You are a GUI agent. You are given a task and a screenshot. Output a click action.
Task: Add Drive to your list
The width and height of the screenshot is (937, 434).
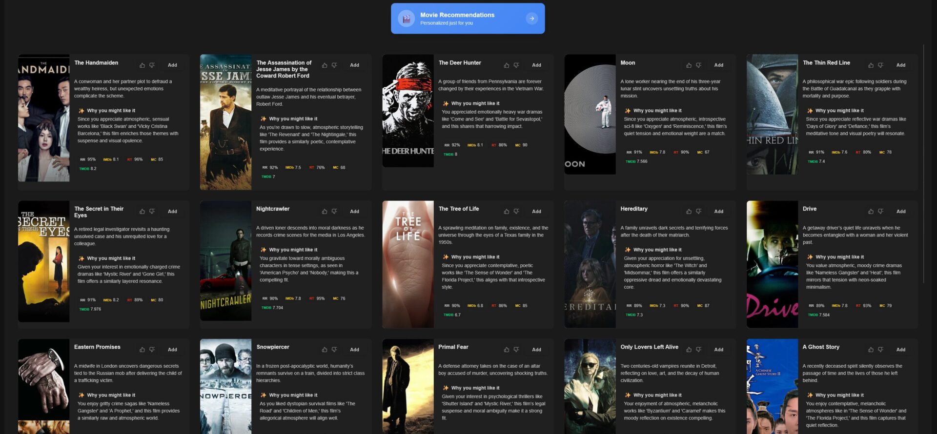[900, 212]
